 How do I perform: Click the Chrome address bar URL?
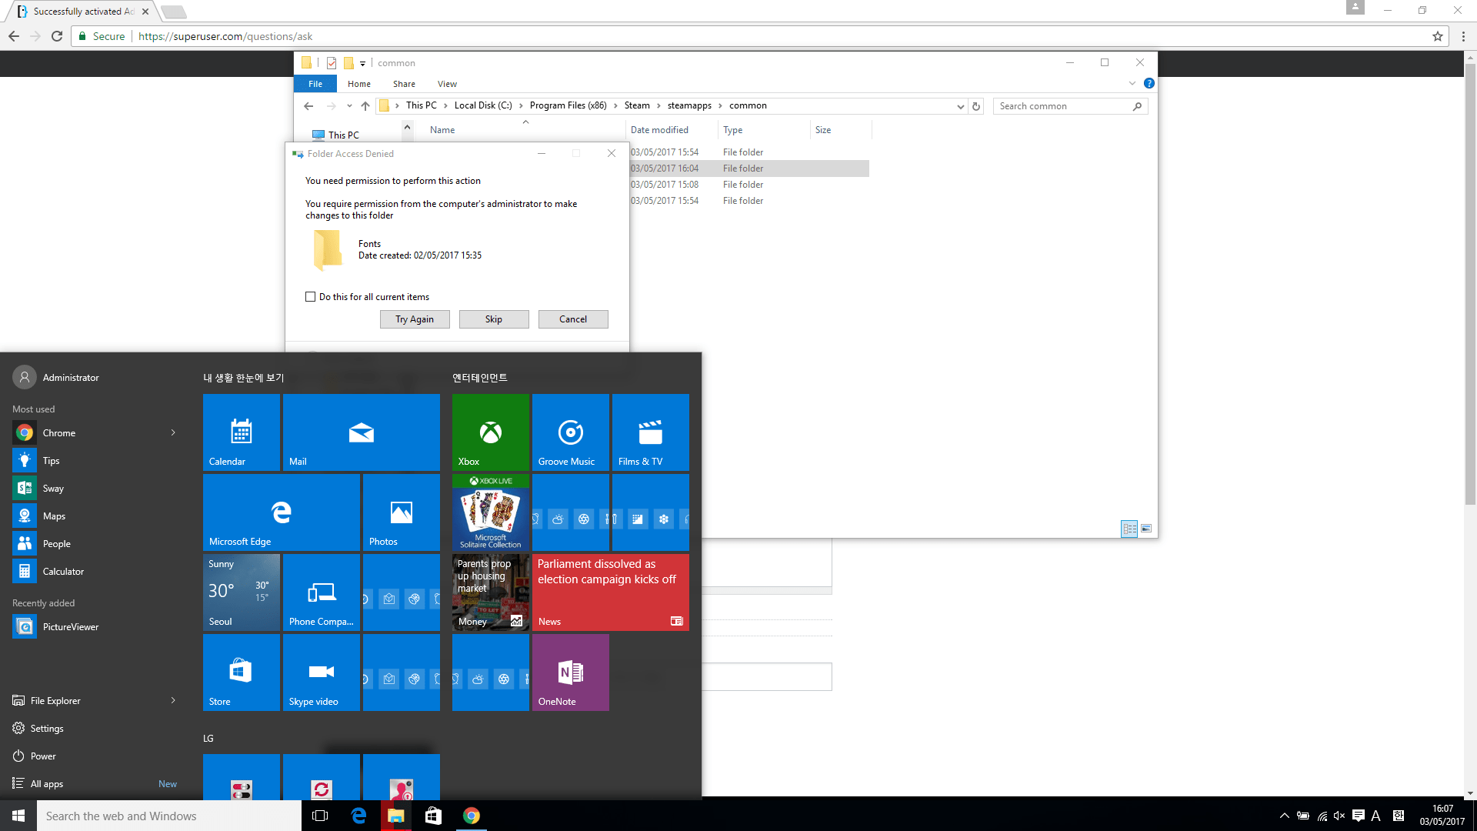tap(225, 36)
